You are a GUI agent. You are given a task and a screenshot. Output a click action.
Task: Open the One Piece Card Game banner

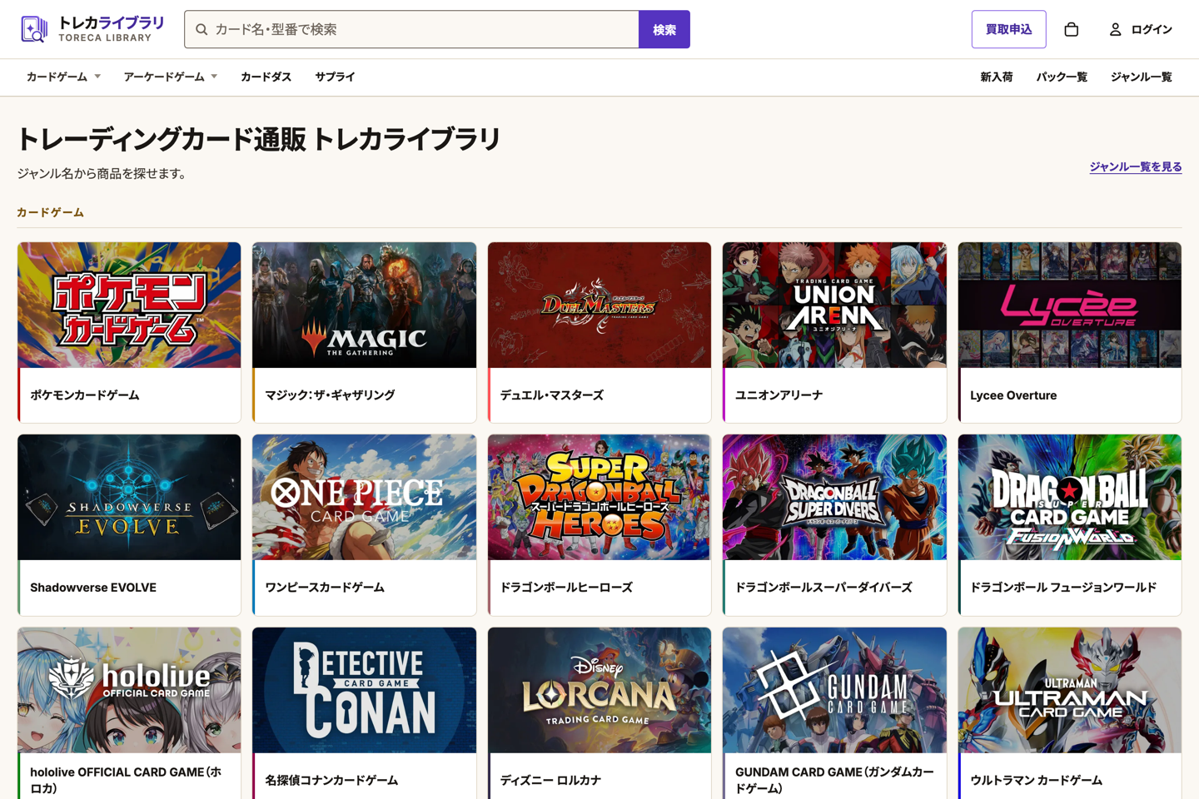coord(365,498)
